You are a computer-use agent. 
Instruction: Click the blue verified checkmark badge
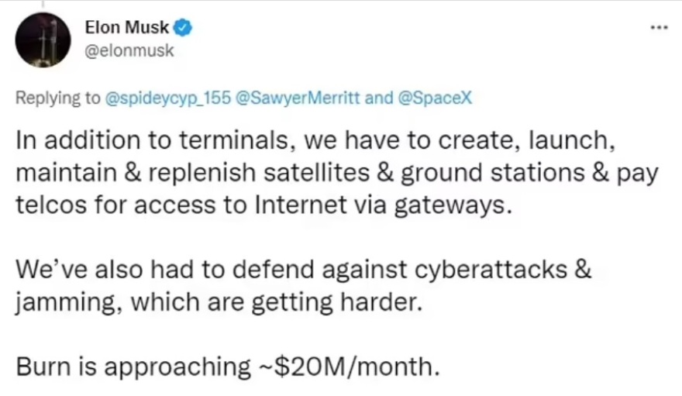[183, 30]
